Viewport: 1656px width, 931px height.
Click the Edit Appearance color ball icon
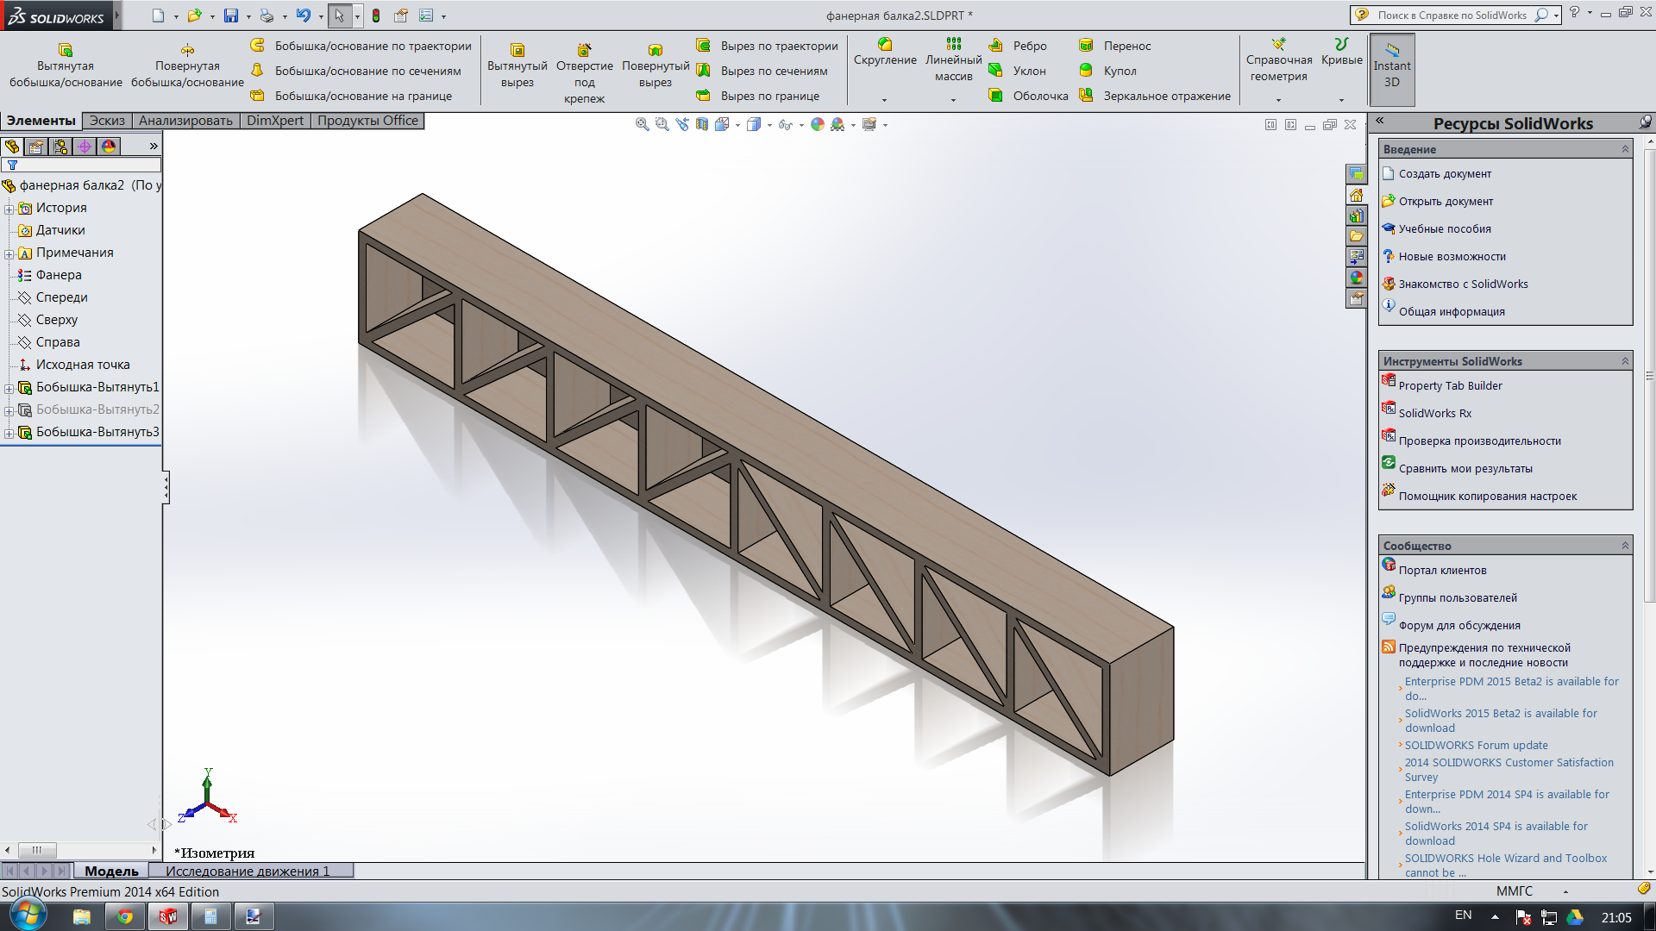(x=817, y=125)
